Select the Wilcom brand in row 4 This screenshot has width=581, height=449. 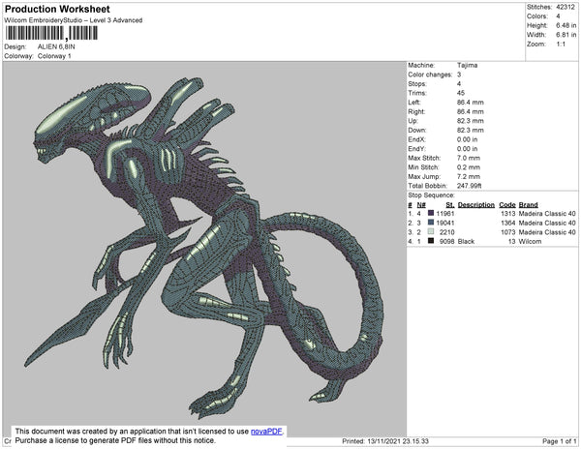(x=530, y=241)
